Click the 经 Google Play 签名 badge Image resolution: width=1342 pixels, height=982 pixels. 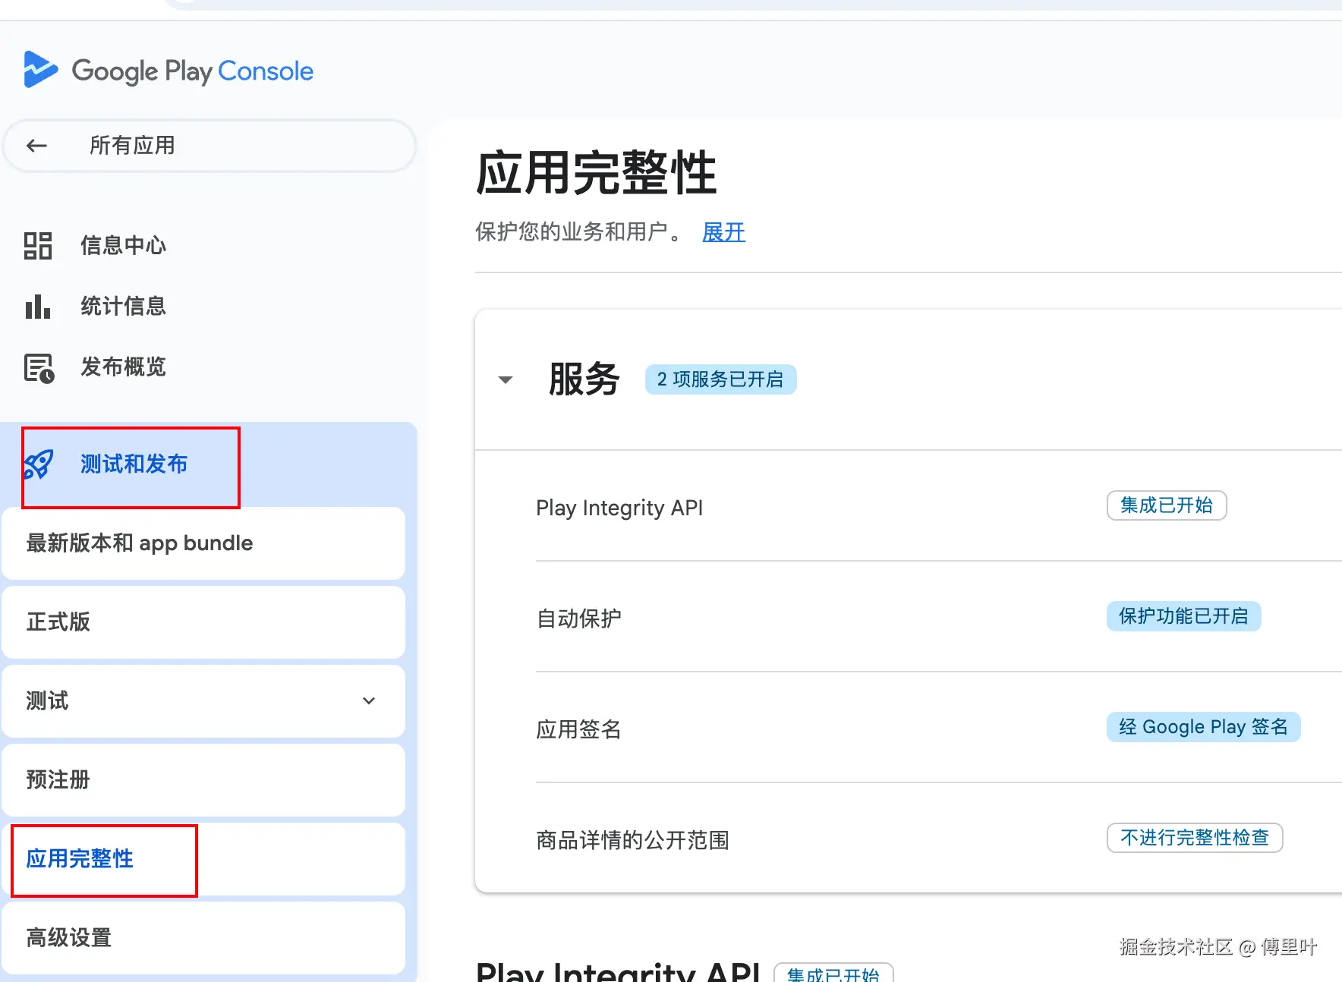(1203, 727)
